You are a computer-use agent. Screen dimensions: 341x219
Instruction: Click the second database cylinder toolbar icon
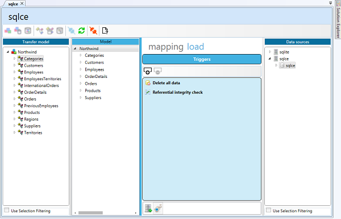[60, 31]
